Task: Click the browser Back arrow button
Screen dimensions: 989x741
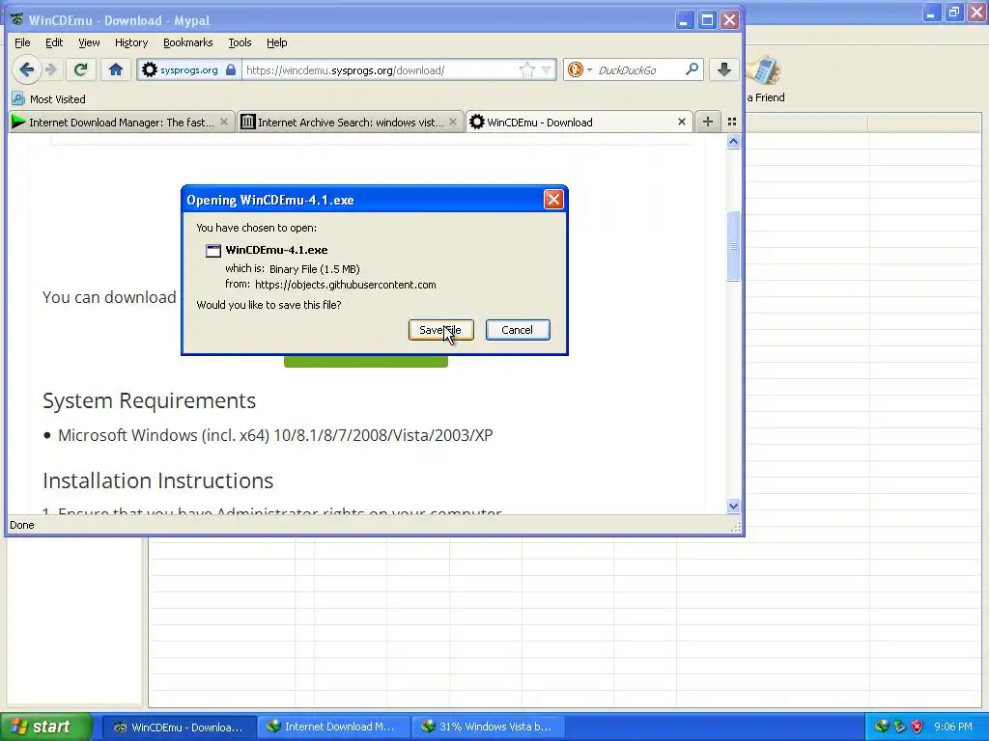Action: pyautogui.click(x=26, y=69)
